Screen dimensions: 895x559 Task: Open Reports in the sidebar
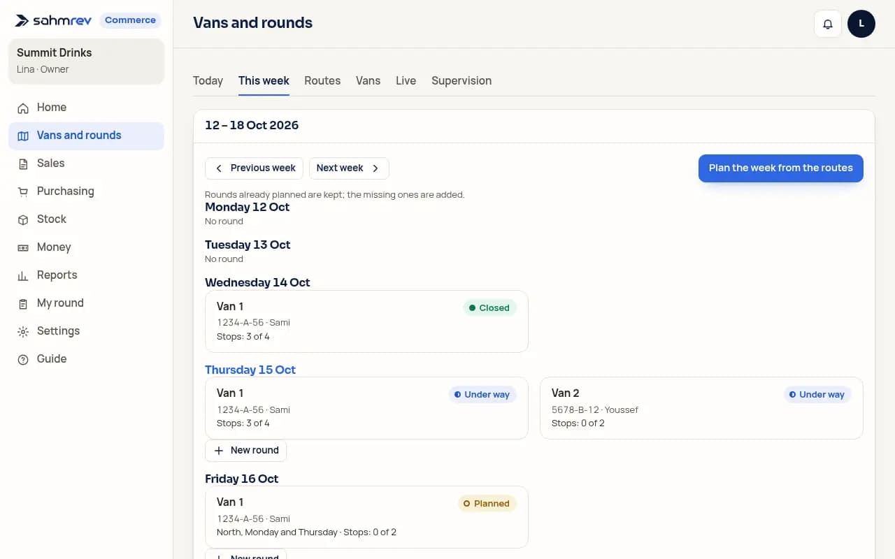pos(86,275)
